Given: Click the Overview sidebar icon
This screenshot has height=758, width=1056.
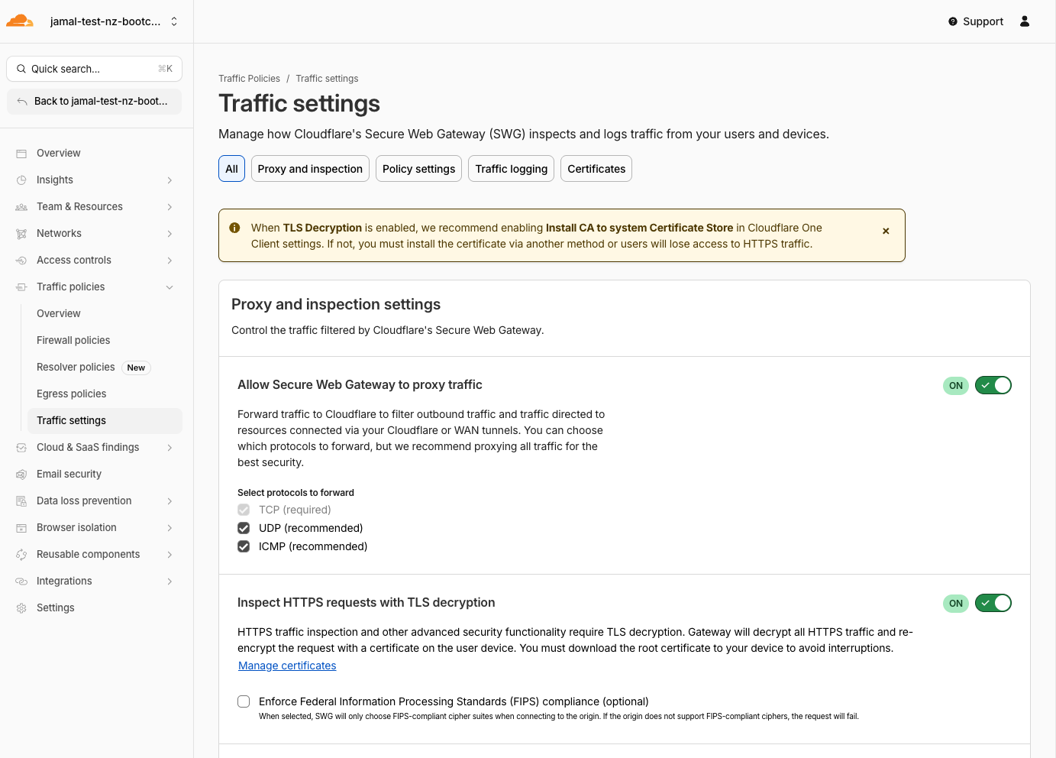Looking at the screenshot, I should [21, 154].
